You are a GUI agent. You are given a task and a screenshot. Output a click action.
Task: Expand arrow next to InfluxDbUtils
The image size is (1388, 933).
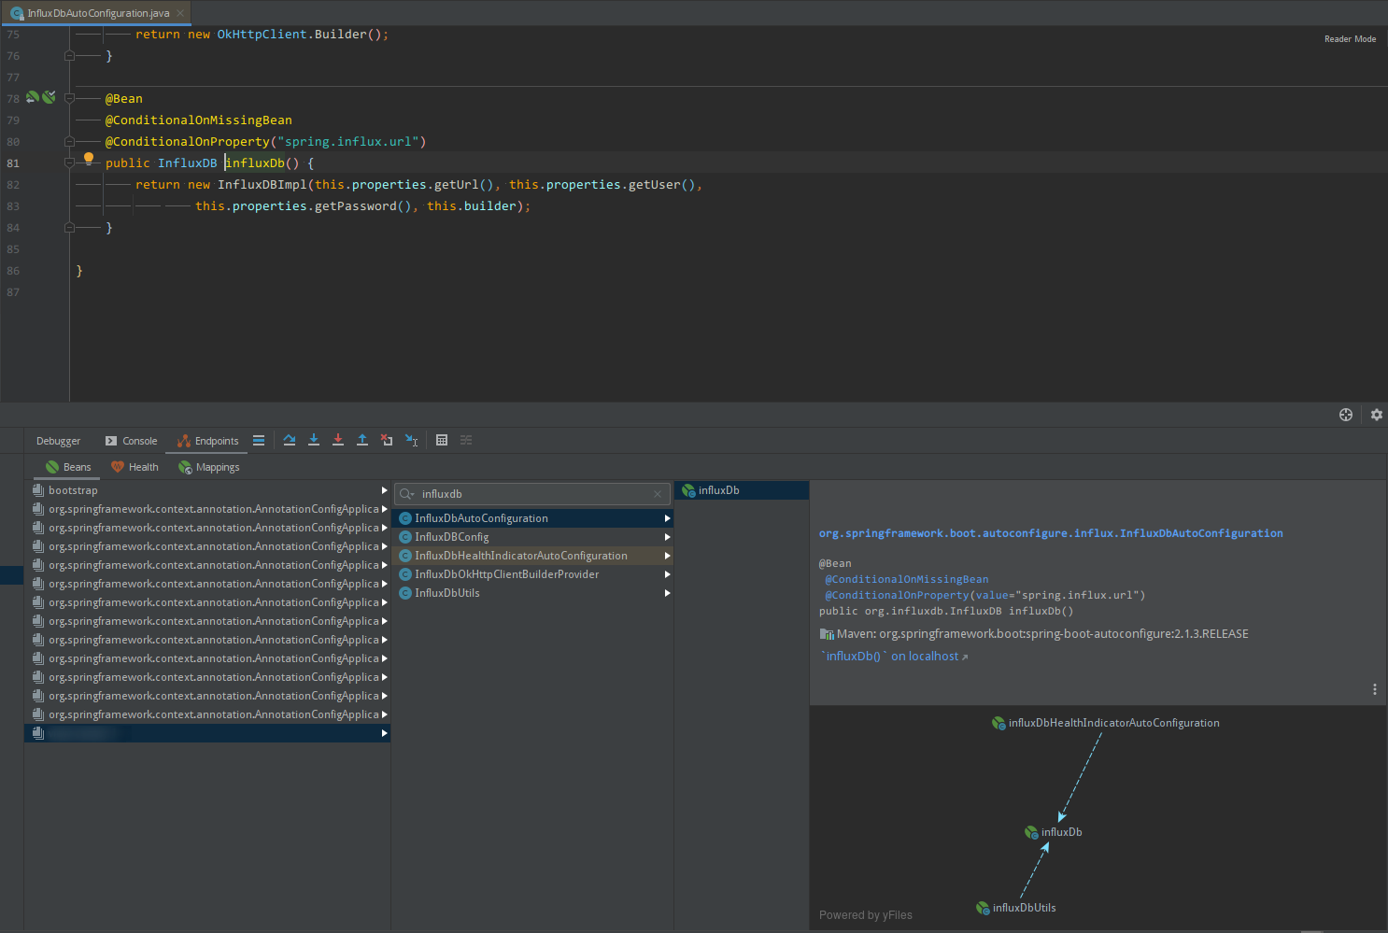(667, 593)
